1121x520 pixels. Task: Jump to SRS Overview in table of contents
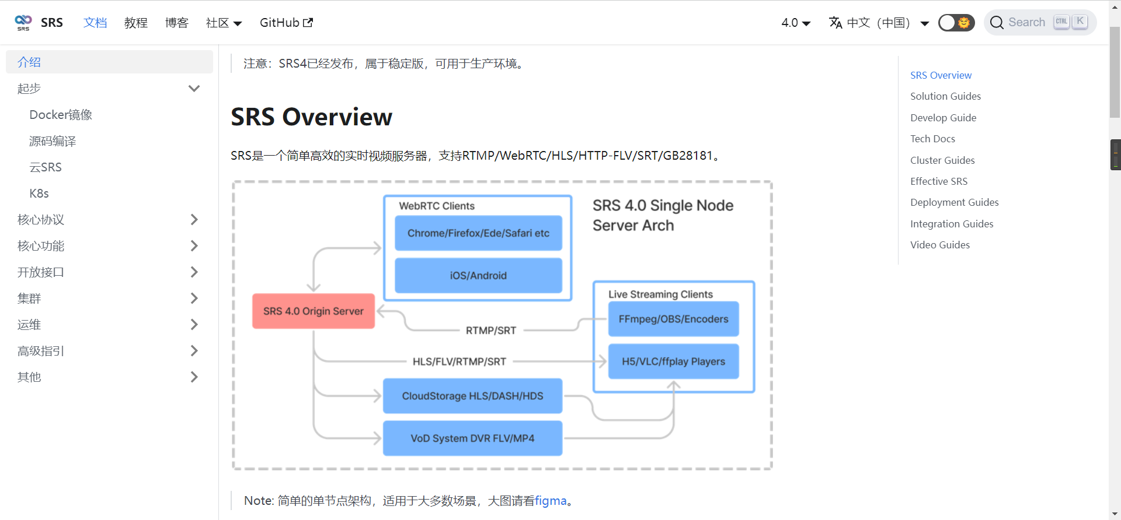(941, 75)
